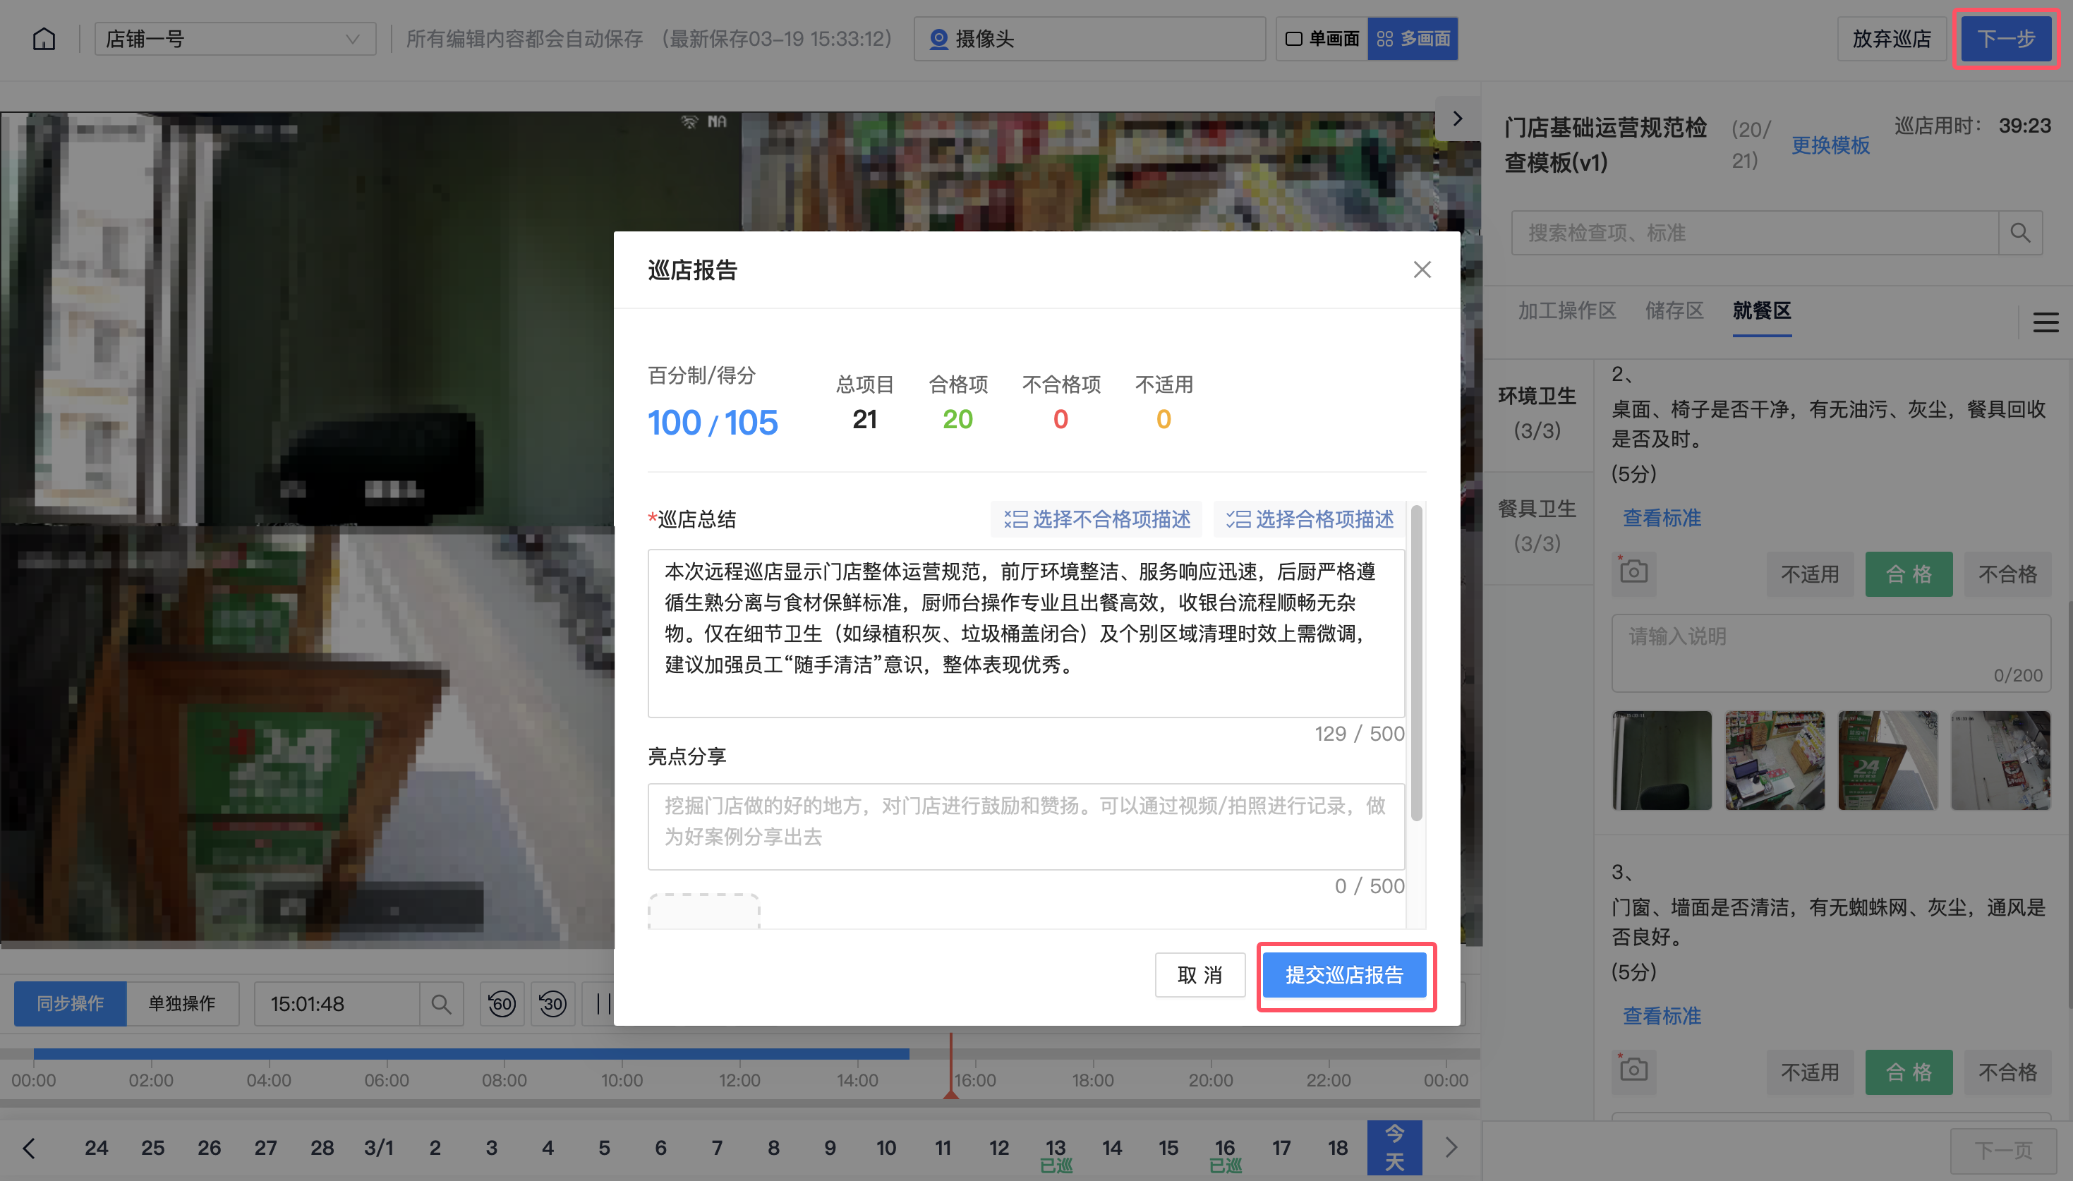This screenshot has width=2073, height=1181.
Task: Click the time search magnifier icon
Action: [x=441, y=1004]
